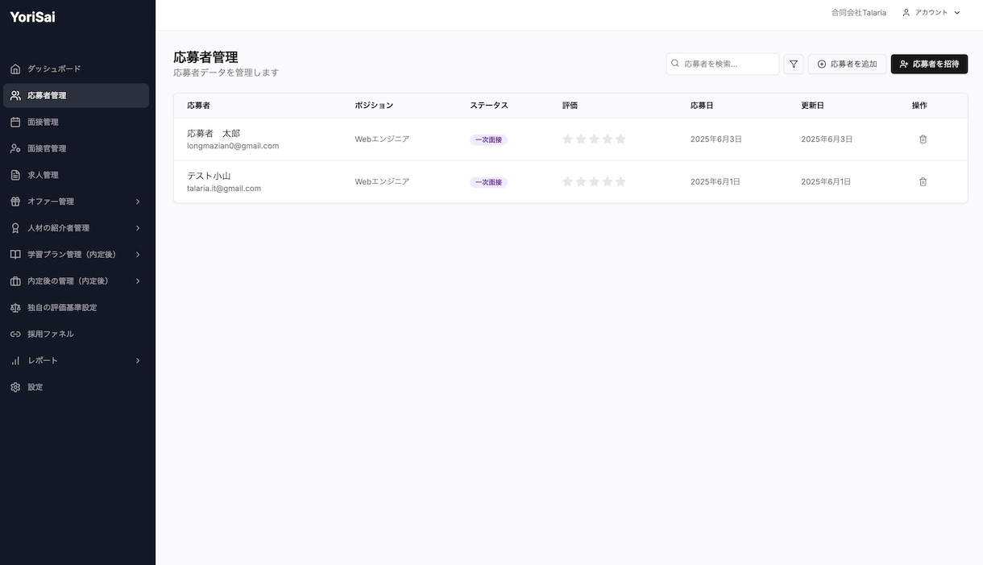The image size is (983, 565).
Task: Click the 応募者を追加 button
Action: pos(847,64)
